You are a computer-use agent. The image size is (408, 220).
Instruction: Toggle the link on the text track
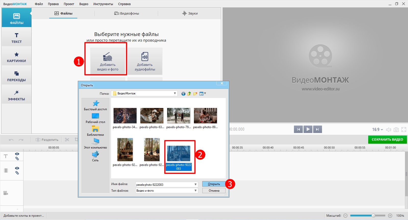[x=17, y=158]
